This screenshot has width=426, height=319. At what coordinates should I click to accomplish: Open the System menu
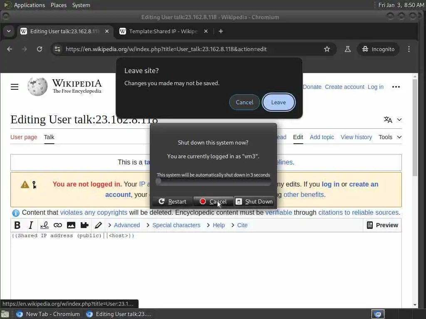81,5
